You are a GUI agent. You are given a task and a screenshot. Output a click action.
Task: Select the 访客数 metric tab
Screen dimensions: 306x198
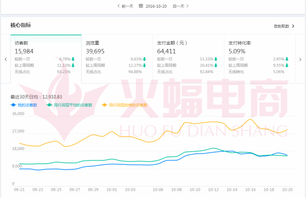click(46, 59)
